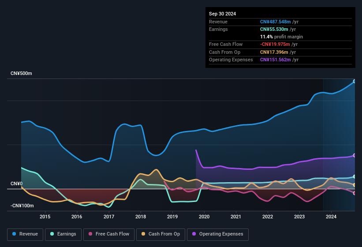
Task: Click the Operating Expenses label in tooltip
Action: 231,60
